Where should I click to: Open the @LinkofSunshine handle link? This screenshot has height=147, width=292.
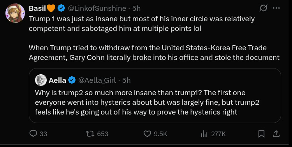(x=97, y=9)
